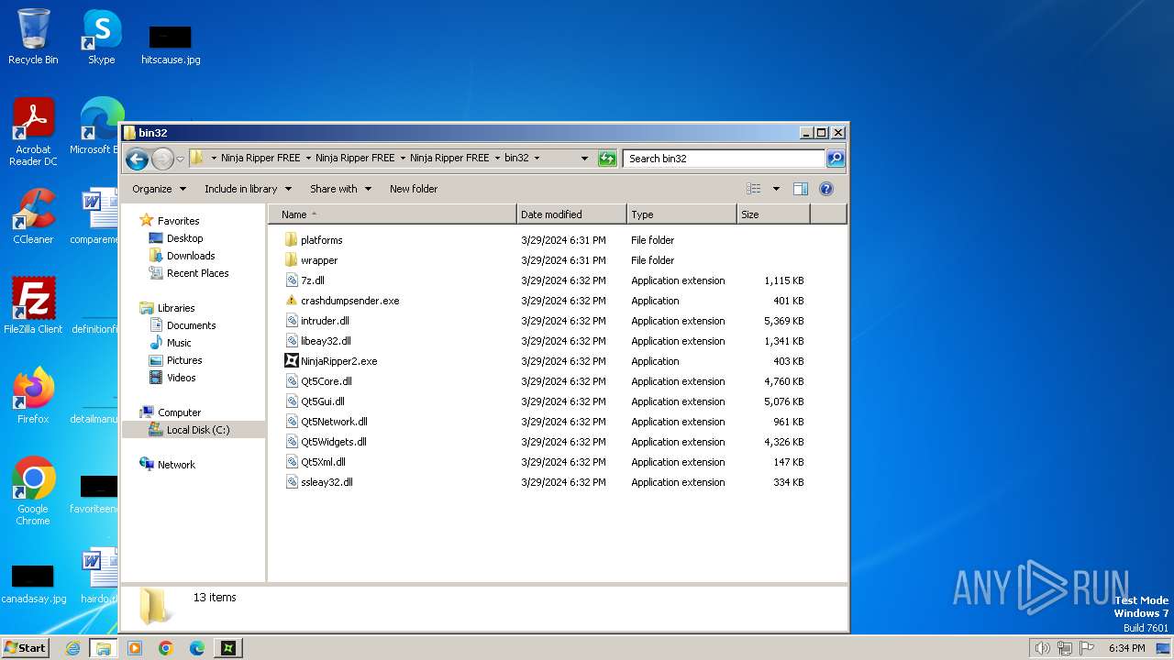Viewport: 1174px width, 660px height.
Task: Click the search magnifier button
Action: point(835,159)
